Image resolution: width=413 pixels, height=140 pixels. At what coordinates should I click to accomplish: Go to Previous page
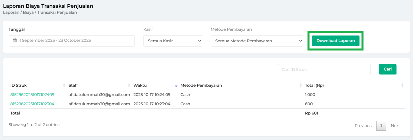pos(363,126)
